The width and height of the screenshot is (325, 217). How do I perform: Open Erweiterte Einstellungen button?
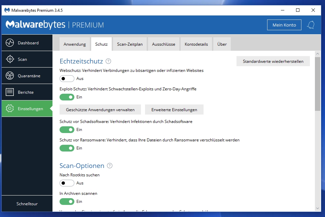[x=174, y=110]
